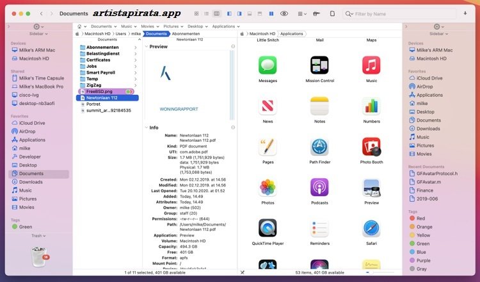Expand the Smart Payroll folder chevron
Screen dimensions: 480x282
[135, 72]
